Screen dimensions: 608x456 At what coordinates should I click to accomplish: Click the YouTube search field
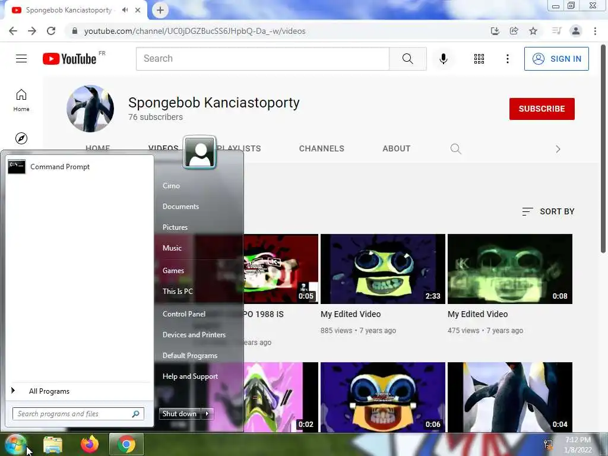pyautogui.click(x=262, y=59)
